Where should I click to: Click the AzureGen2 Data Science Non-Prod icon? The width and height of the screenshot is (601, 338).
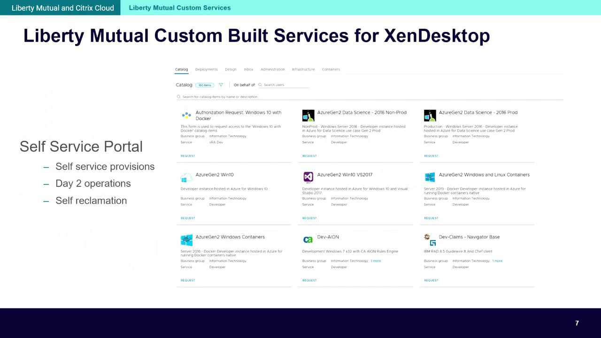pos(308,115)
